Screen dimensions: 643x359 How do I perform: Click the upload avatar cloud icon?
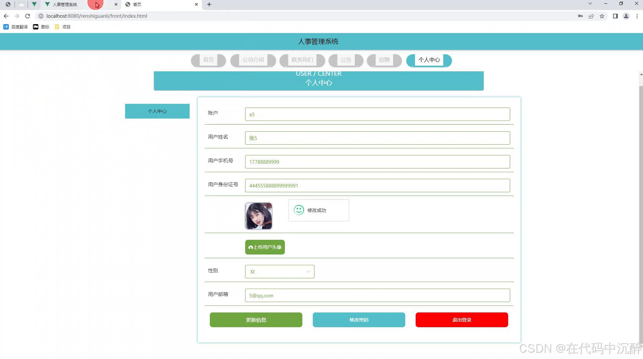(x=251, y=247)
